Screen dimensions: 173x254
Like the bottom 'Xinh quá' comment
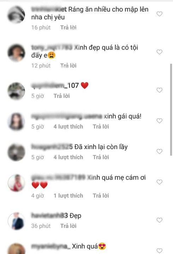click(160, 250)
